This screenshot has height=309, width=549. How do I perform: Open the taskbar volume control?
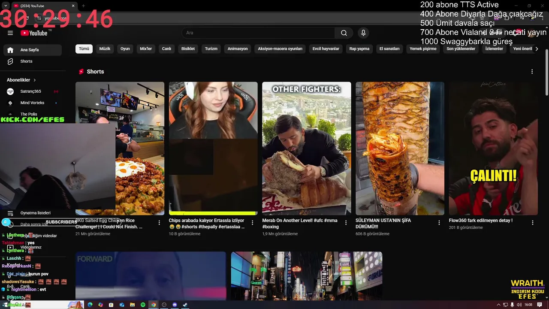519,305
